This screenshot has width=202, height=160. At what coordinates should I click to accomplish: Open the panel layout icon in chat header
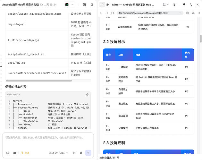(x=84, y=4)
